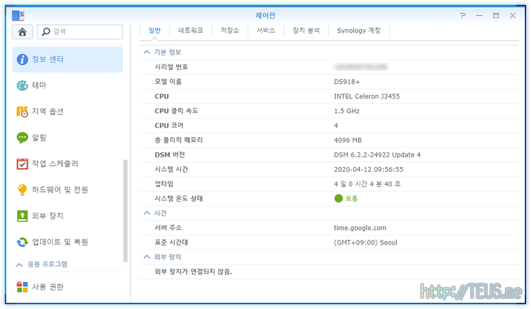531x309 pixels.
Task: Open 정보 센터 info icon
Action: (x=22, y=59)
